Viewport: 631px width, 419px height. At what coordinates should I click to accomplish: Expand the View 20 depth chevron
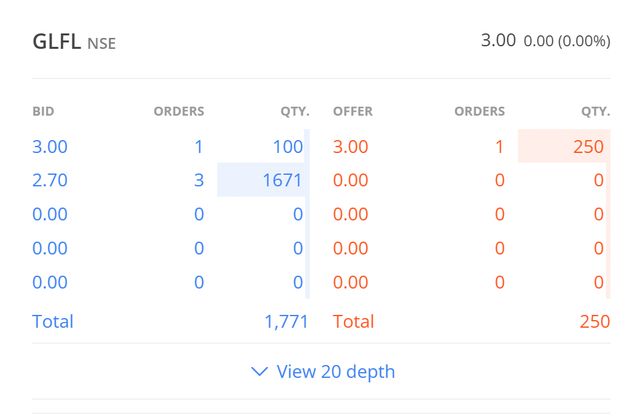pyautogui.click(x=260, y=371)
